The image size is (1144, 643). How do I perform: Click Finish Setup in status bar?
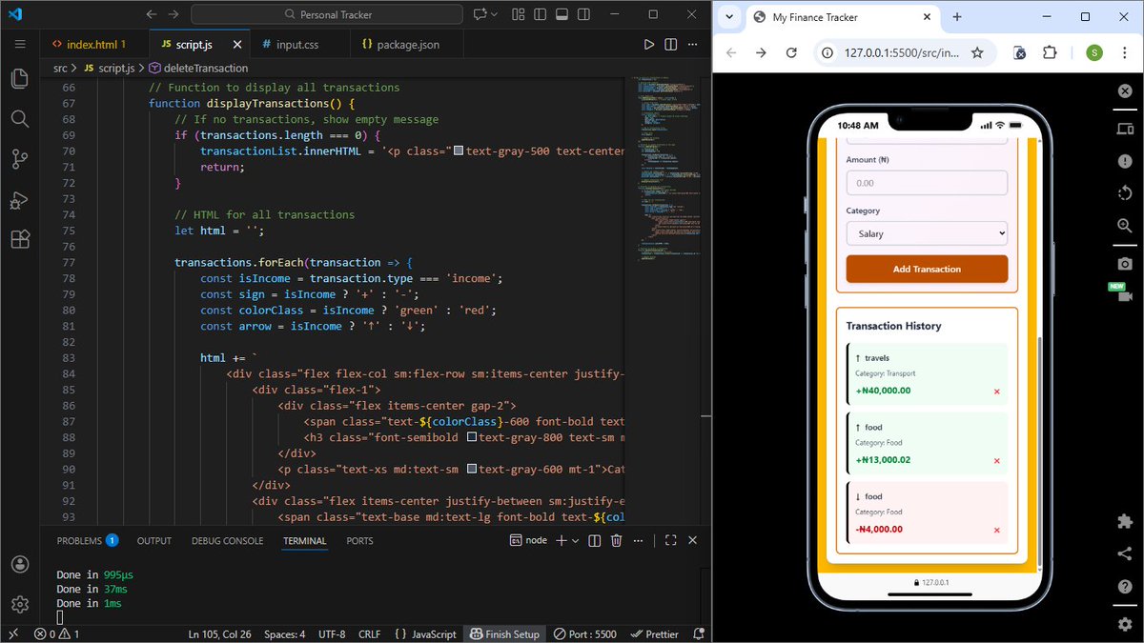point(503,633)
